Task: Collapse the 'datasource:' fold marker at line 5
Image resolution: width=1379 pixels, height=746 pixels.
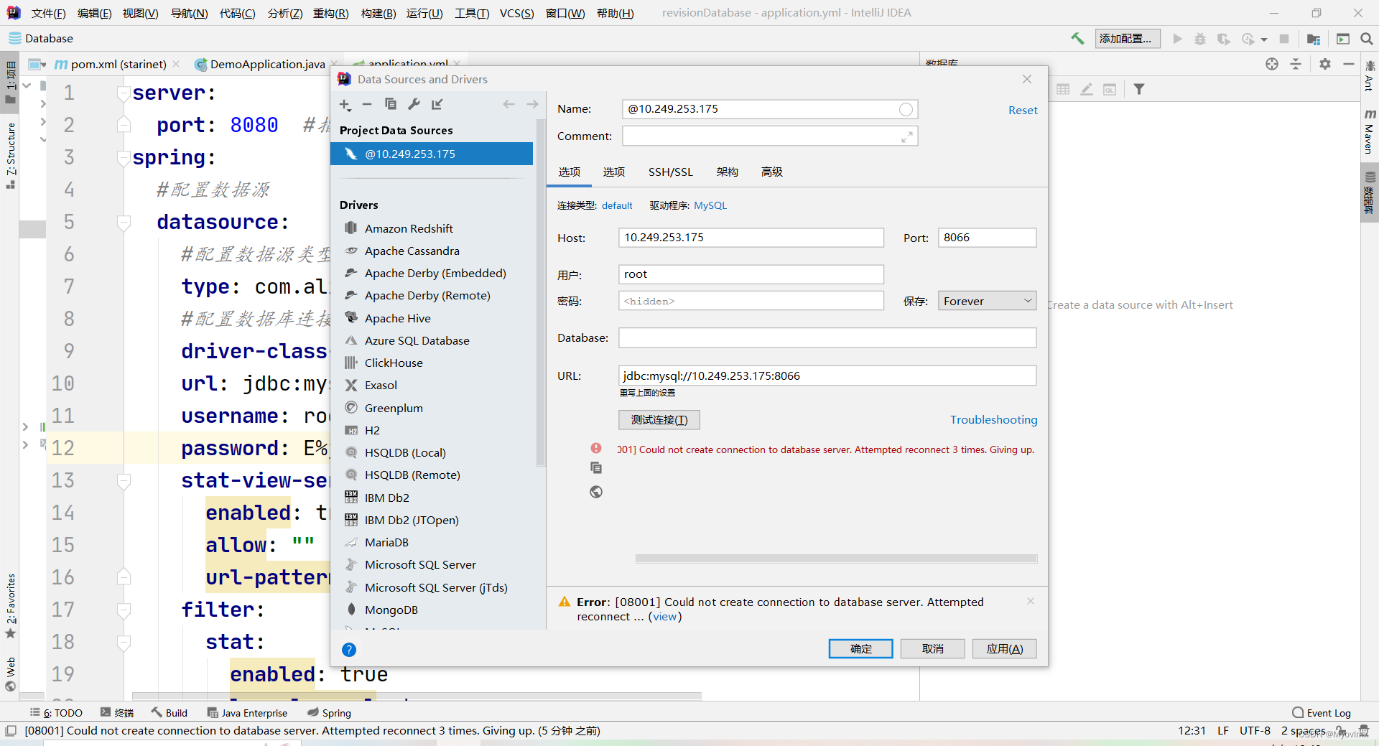Action: 124,223
